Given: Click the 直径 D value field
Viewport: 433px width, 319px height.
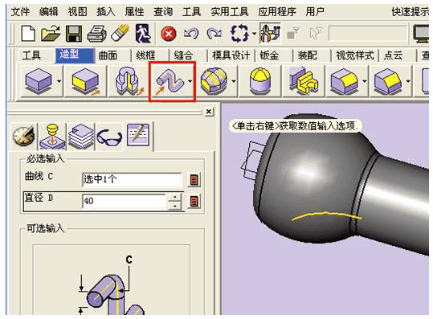Looking at the screenshot, I should (x=124, y=201).
